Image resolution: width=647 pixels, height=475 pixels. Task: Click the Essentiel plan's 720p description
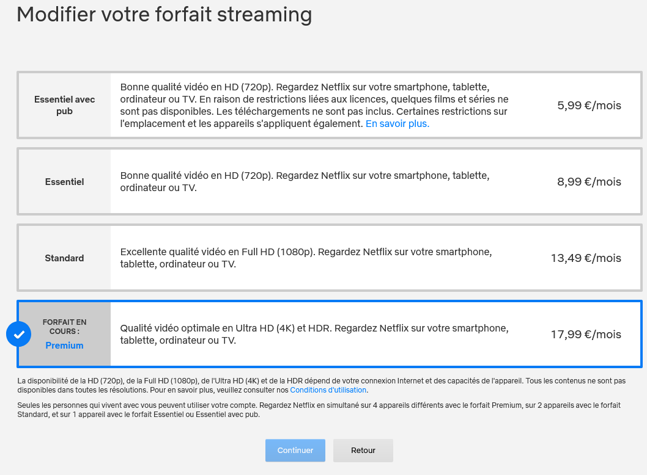[x=305, y=181]
